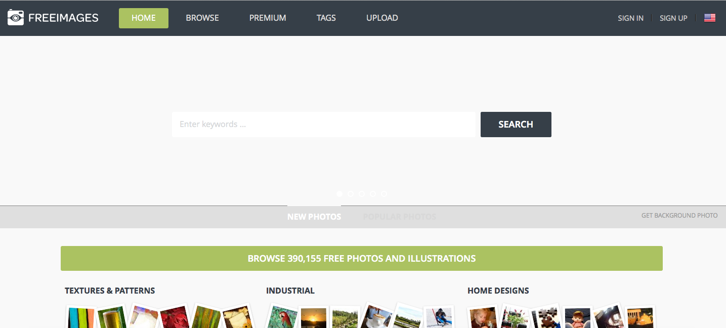Go to the Premium section
The height and width of the screenshot is (328, 726).
coord(268,18)
